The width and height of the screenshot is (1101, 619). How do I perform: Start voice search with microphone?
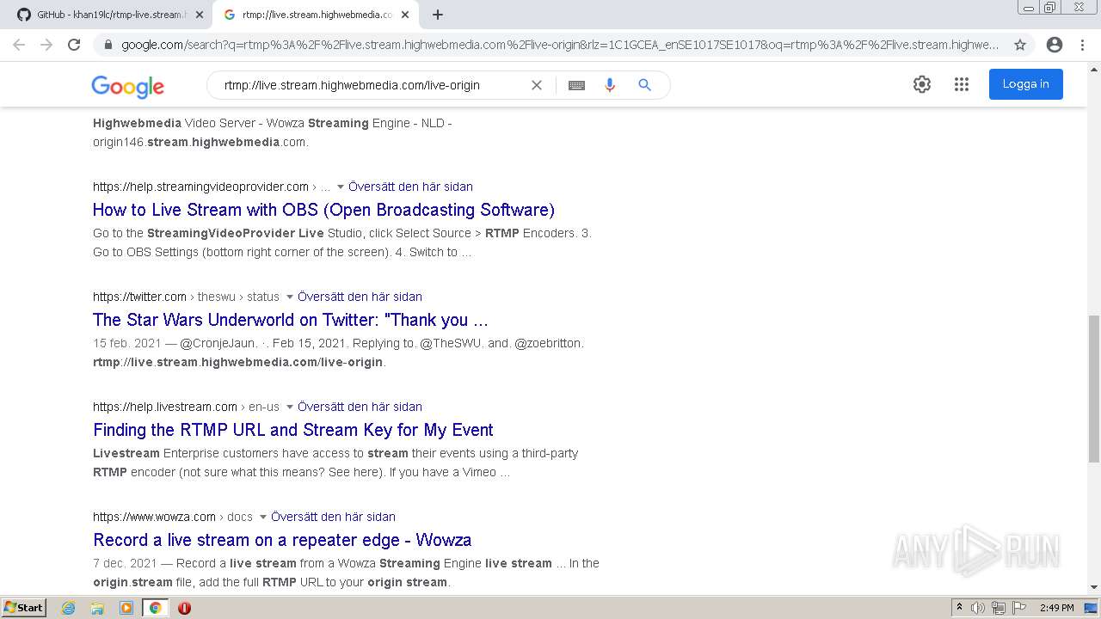(x=610, y=85)
